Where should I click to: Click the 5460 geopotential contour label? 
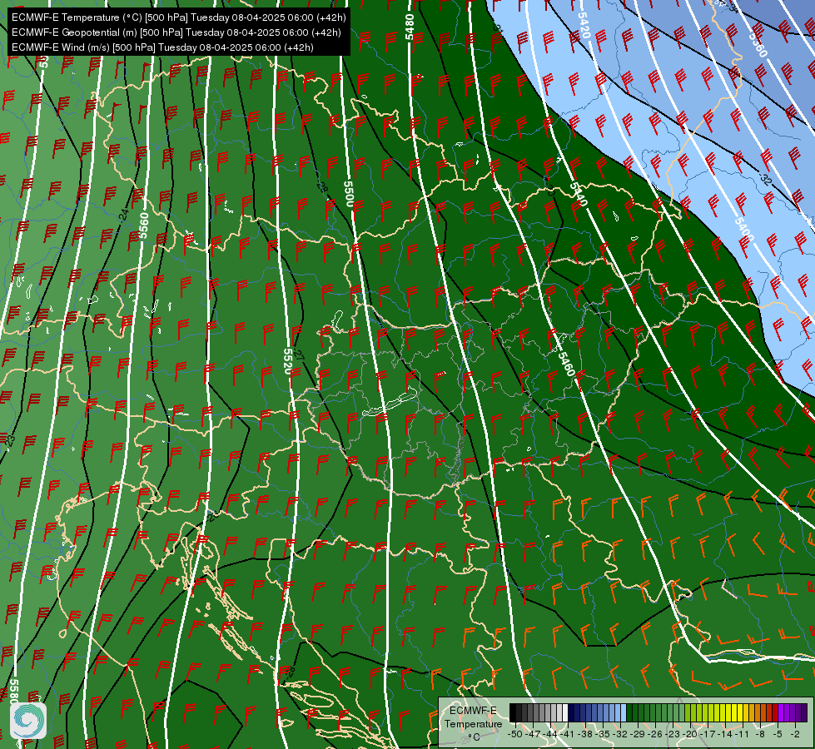click(x=566, y=363)
